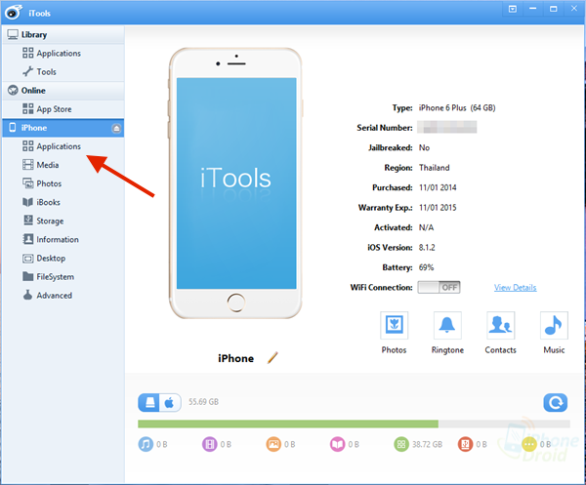Image resolution: width=586 pixels, height=485 pixels.
Task: Click the blurred serial number value
Action: click(x=447, y=127)
